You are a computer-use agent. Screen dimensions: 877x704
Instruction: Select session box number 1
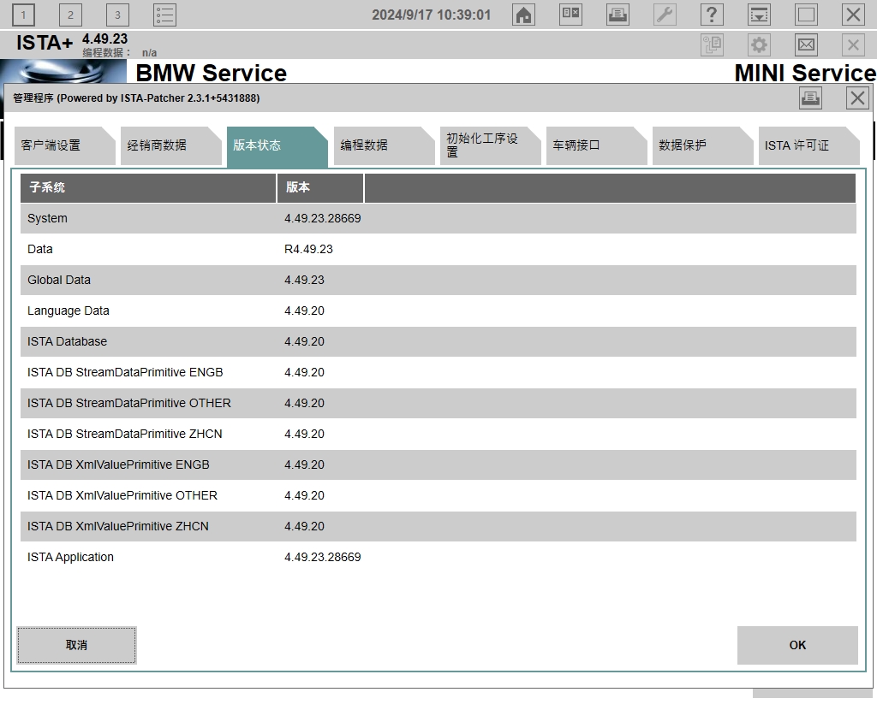23,15
